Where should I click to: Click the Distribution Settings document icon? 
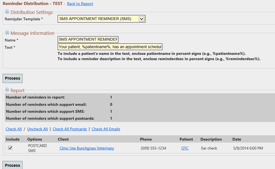pyautogui.click(x=7, y=12)
